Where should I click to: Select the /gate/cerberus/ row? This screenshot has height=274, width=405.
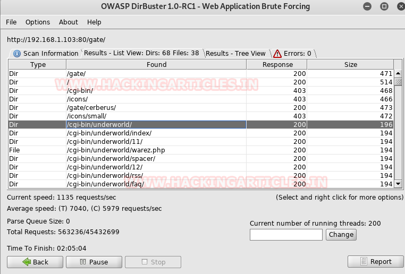pos(201,108)
